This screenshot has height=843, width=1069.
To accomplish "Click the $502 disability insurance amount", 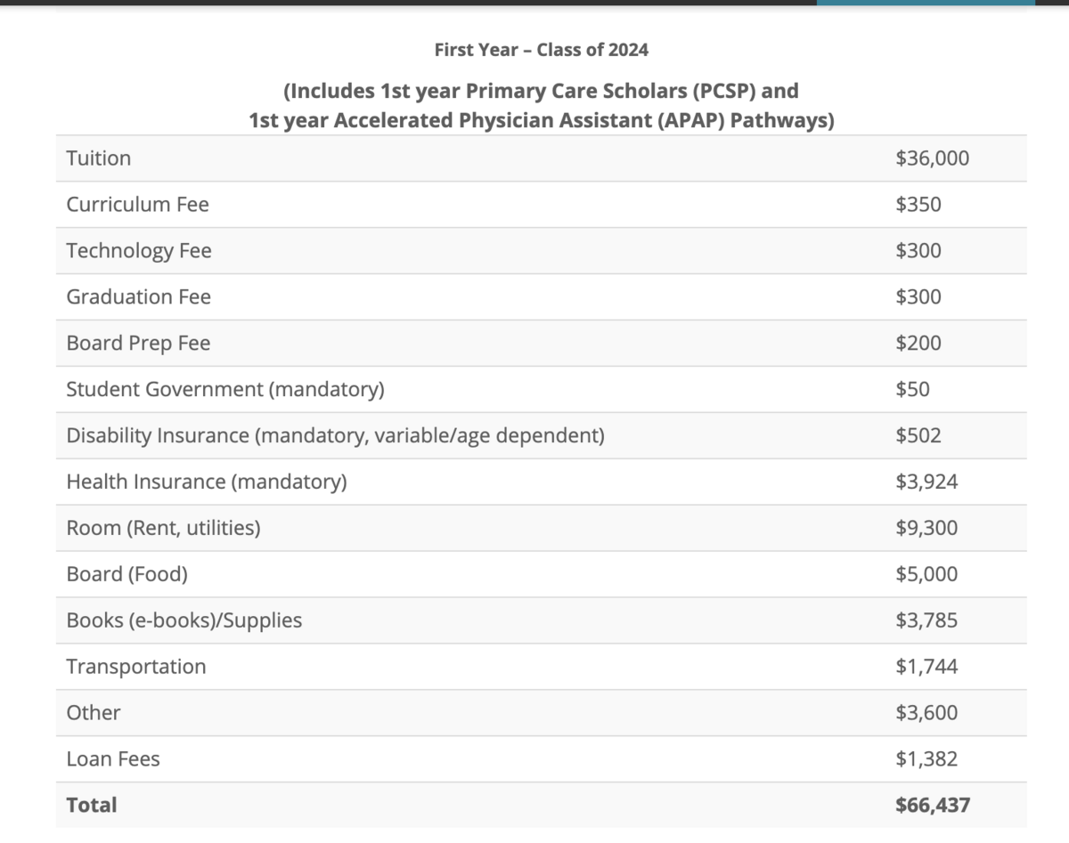I will [x=918, y=436].
